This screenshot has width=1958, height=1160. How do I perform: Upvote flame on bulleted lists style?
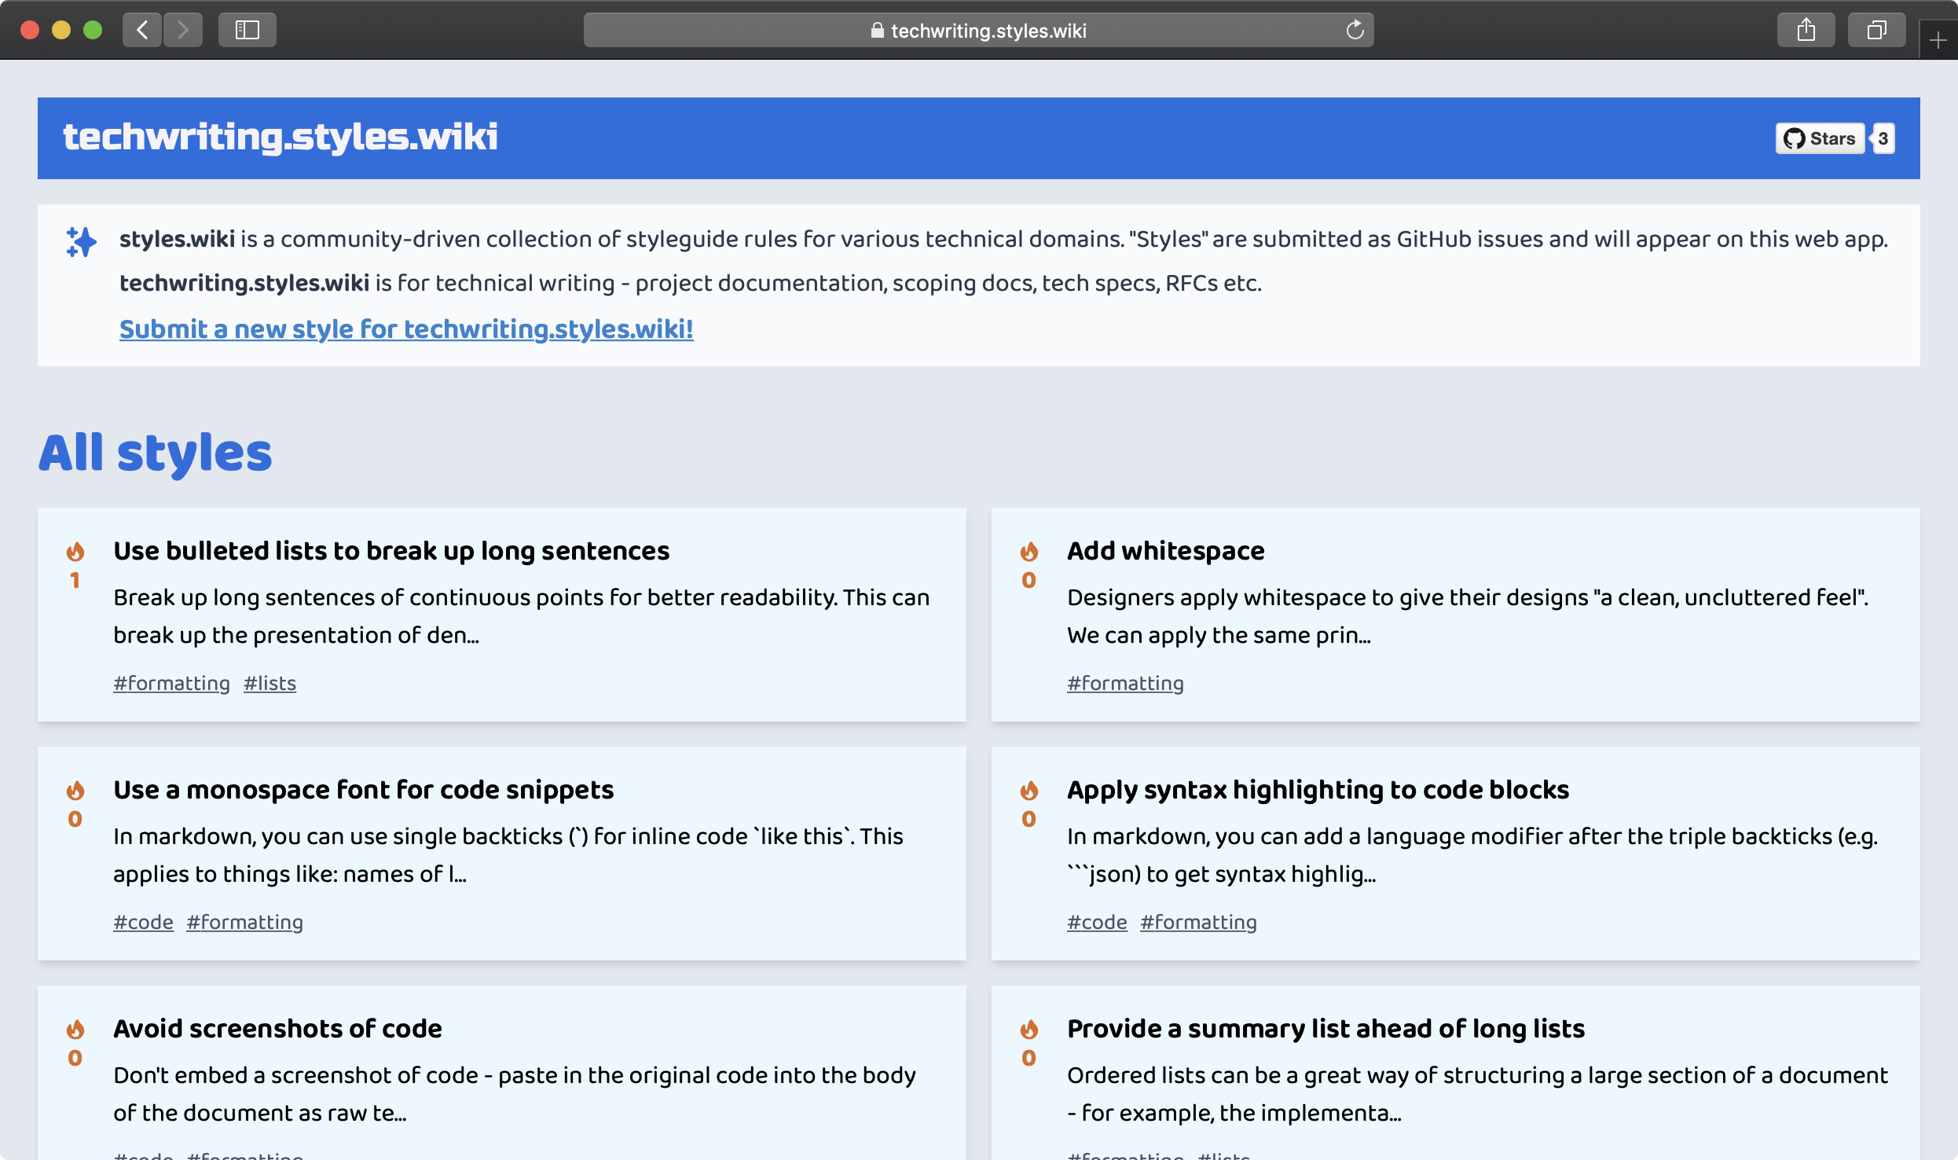pos(75,552)
